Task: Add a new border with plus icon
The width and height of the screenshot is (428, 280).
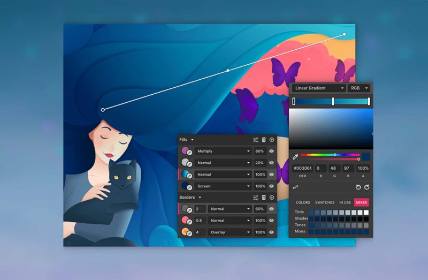Action: coord(272,198)
